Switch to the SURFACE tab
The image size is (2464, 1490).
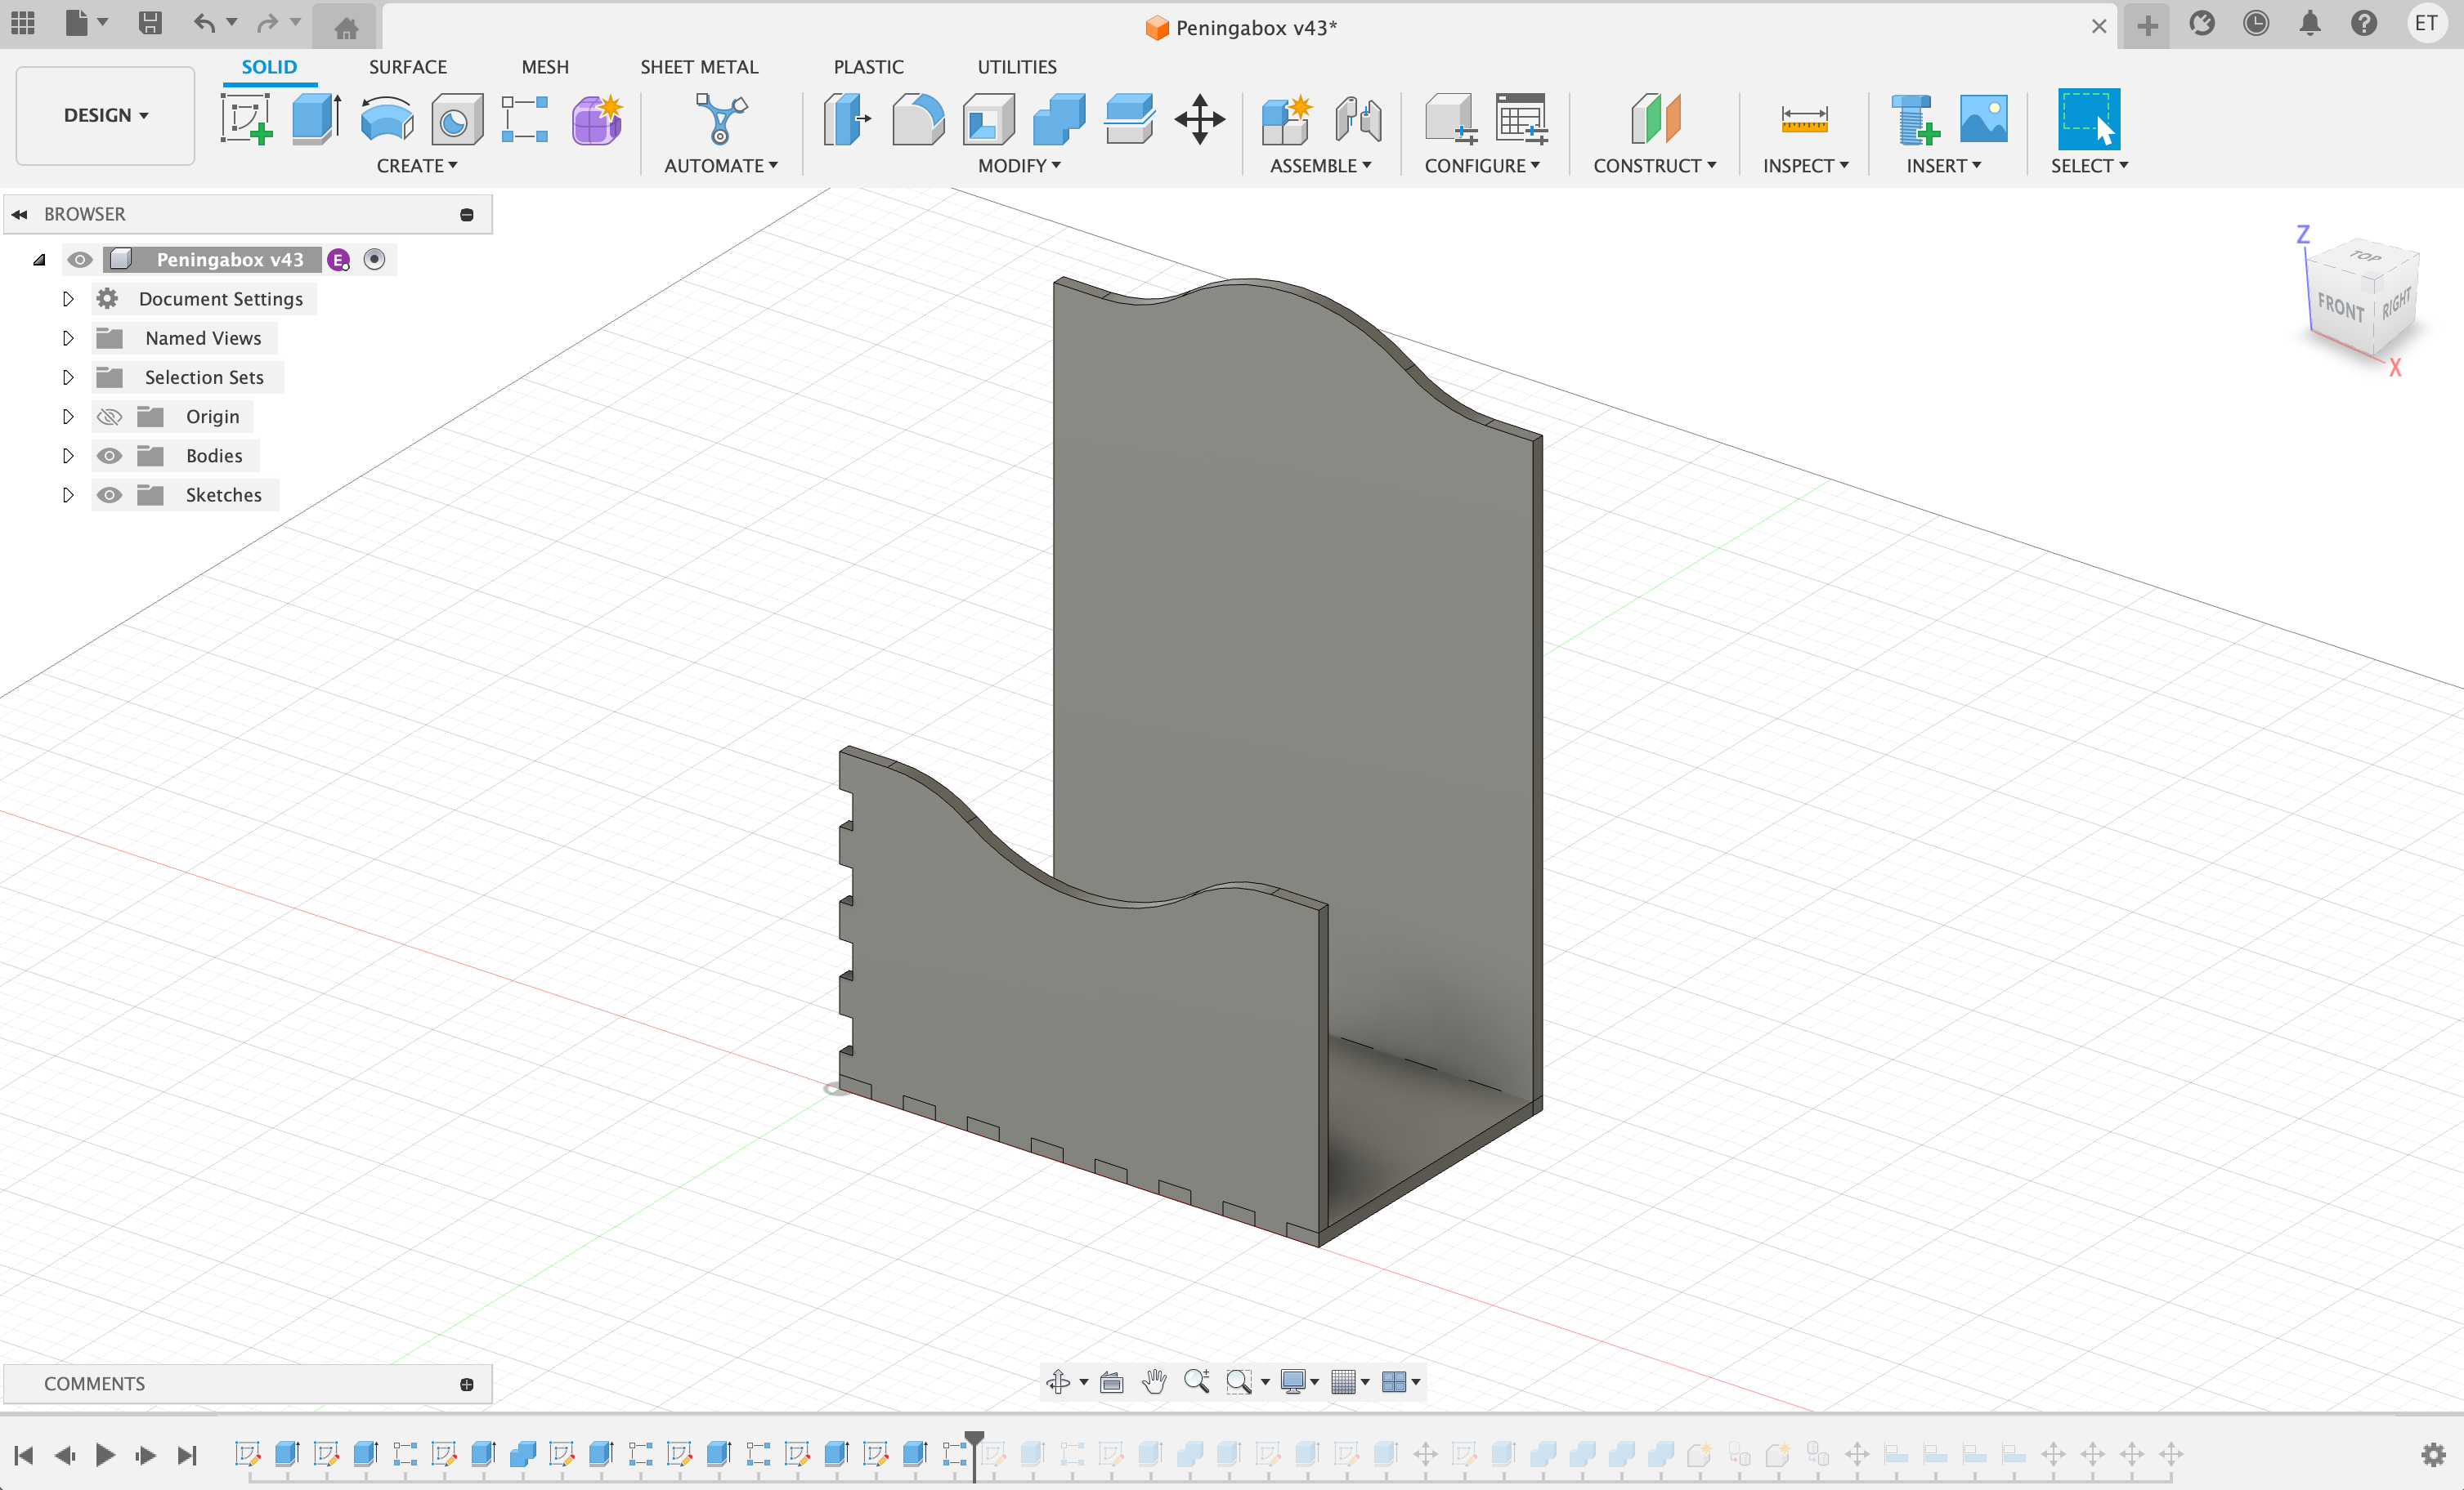408,67
